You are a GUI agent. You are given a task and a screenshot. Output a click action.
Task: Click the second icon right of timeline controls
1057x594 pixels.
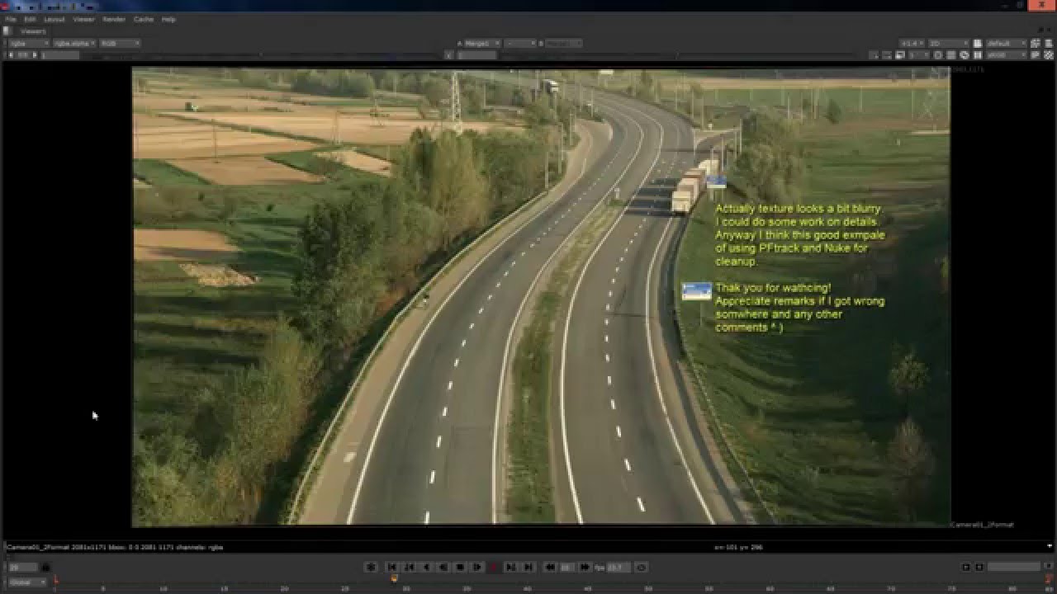[979, 567]
